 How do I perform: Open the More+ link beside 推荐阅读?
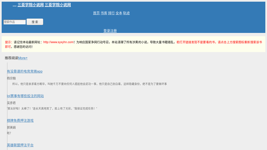[x=23, y=58]
